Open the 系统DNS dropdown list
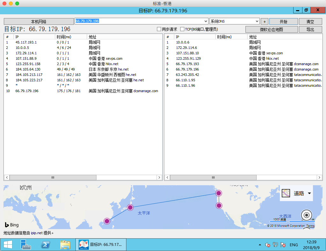Image resolution: width=326 pixels, height=251 pixels. click(257, 21)
